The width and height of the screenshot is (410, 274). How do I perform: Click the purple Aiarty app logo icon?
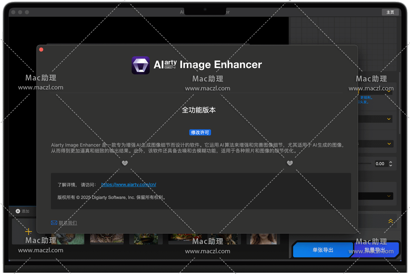(x=141, y=65)
